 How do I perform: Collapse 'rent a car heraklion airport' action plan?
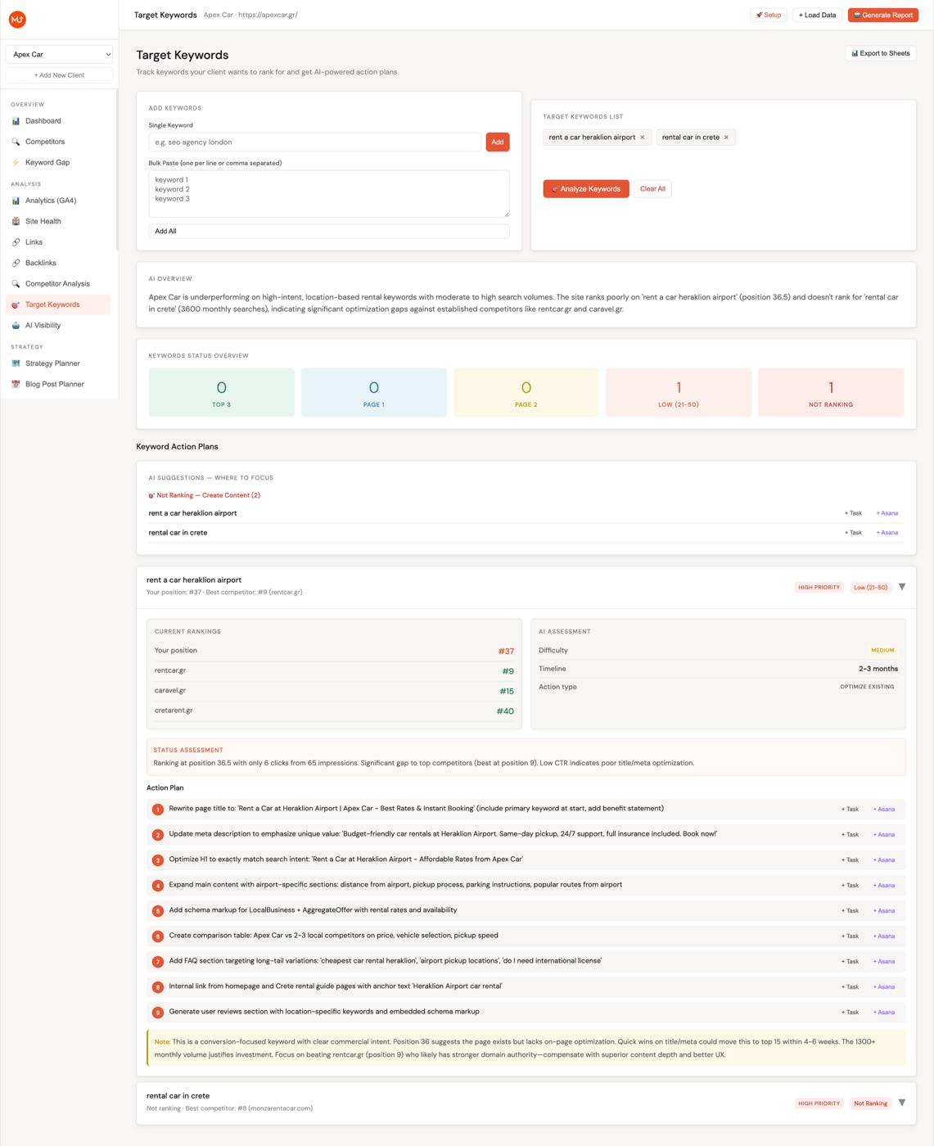pyautogui.click(x=902, y=587)
